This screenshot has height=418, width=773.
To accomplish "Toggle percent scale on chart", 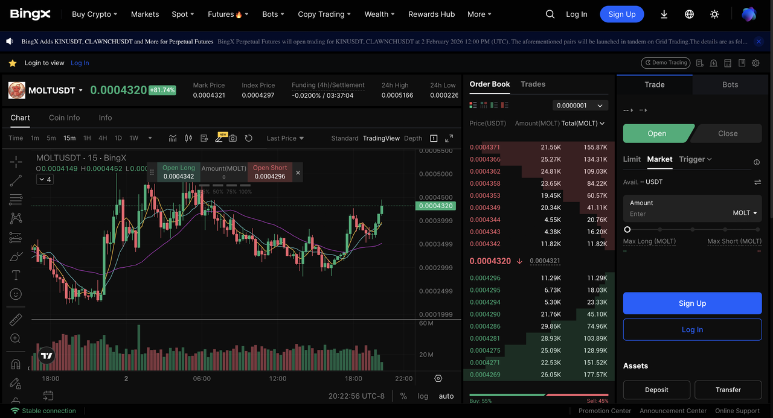I will [x=403, y=396].
